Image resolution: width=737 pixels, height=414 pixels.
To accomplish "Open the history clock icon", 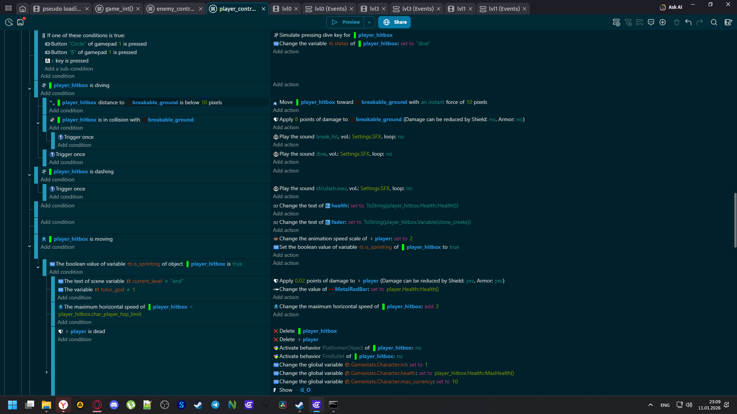I will [x=9, y=22].
